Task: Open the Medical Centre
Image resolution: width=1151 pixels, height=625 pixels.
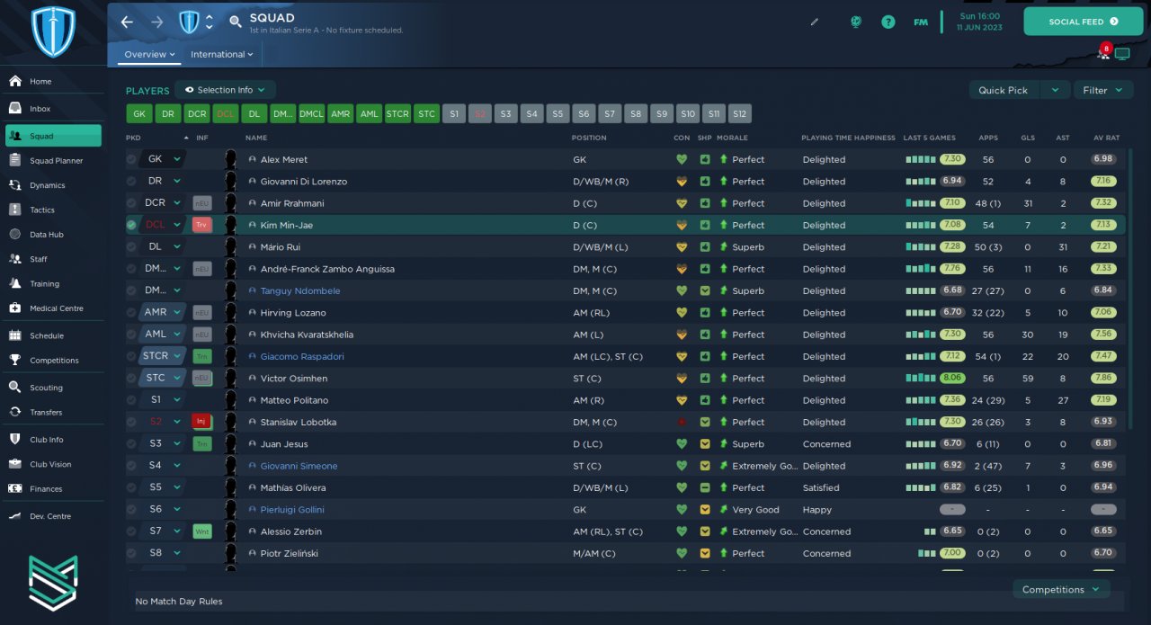Action: (51, 308)
